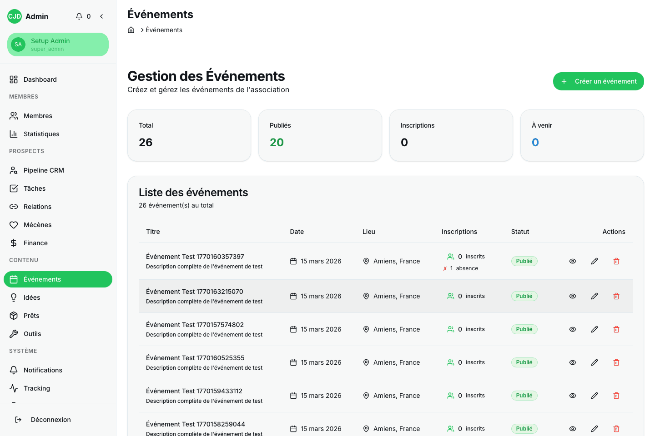Click the Lieu column header

click(x=369, y=232)
